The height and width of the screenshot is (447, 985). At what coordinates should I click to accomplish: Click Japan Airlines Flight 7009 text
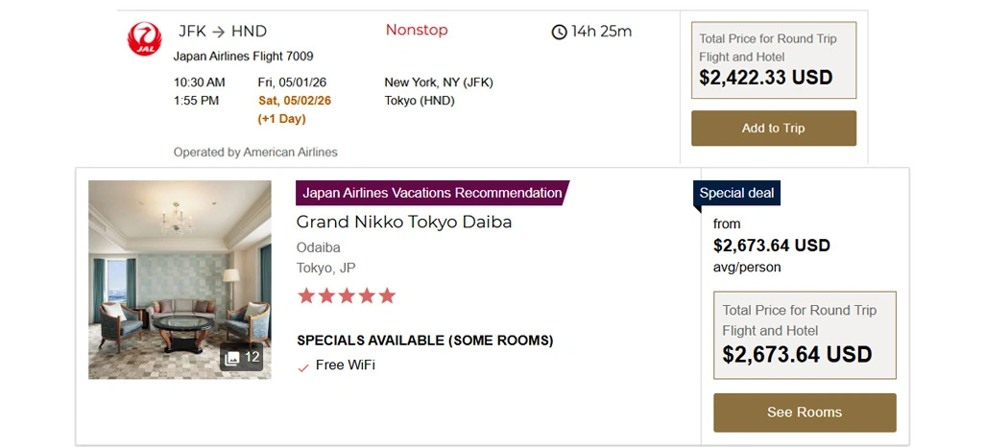tap(243, 57)
